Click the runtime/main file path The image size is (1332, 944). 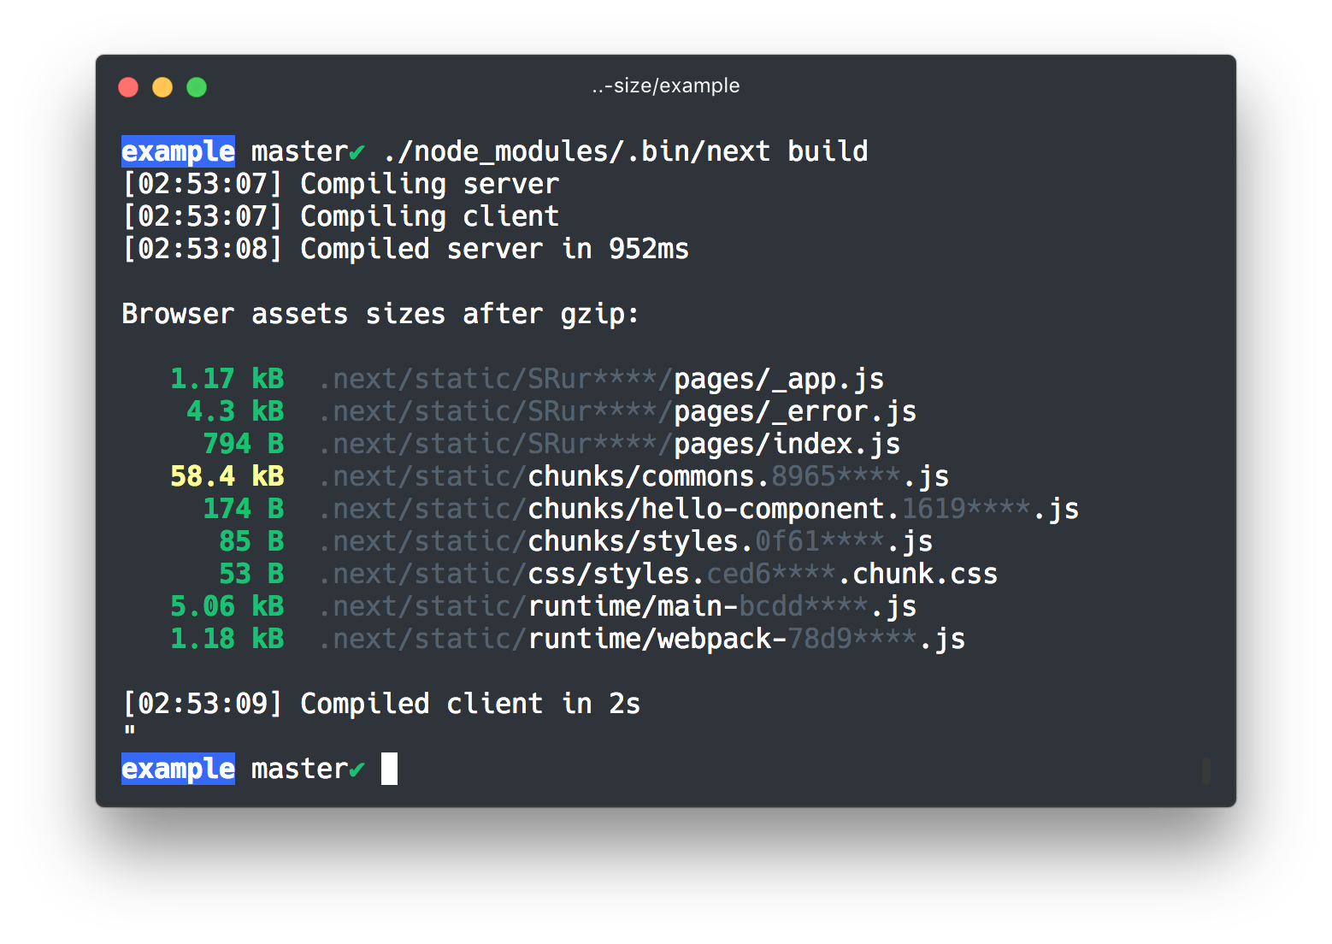(617, 606)
